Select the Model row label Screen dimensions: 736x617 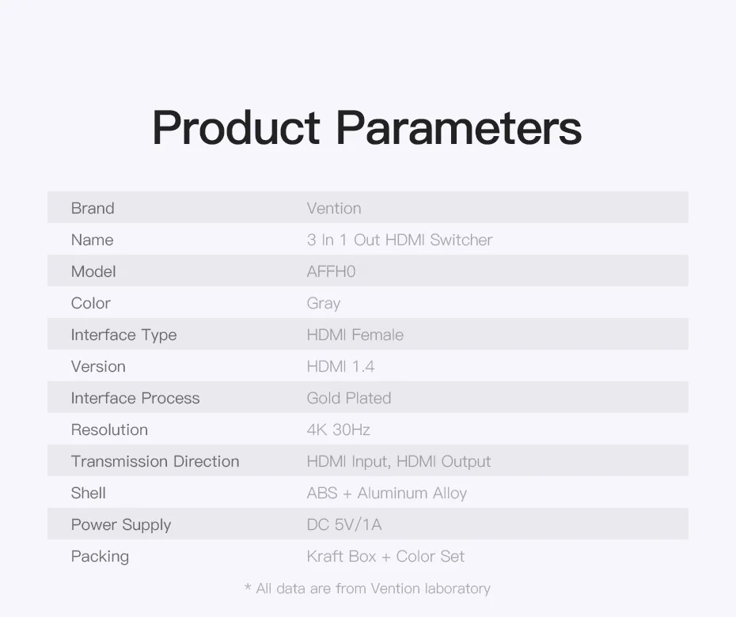coord(93,271)
